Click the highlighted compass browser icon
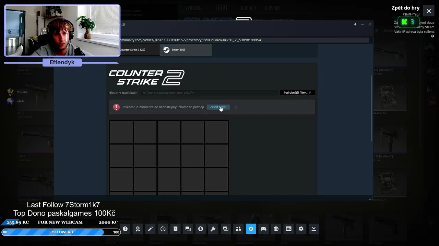Image resolution: width=439 pixels, height=246 pixels. pos(251,229)
